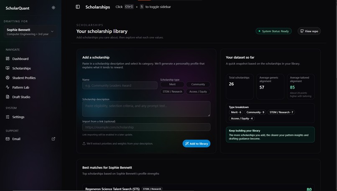Click the Best matches for Sophie Bennett heading
The height and width of the screenshot is (191, 337).
tap(107, 168)
